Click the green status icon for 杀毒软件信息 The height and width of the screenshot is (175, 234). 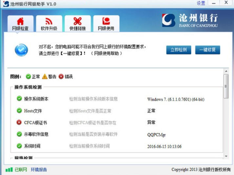coord(19,134)
